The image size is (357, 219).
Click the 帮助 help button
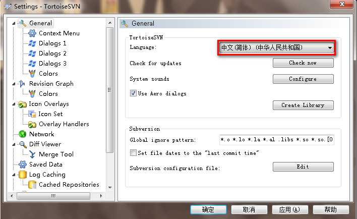tap(331, 209)
